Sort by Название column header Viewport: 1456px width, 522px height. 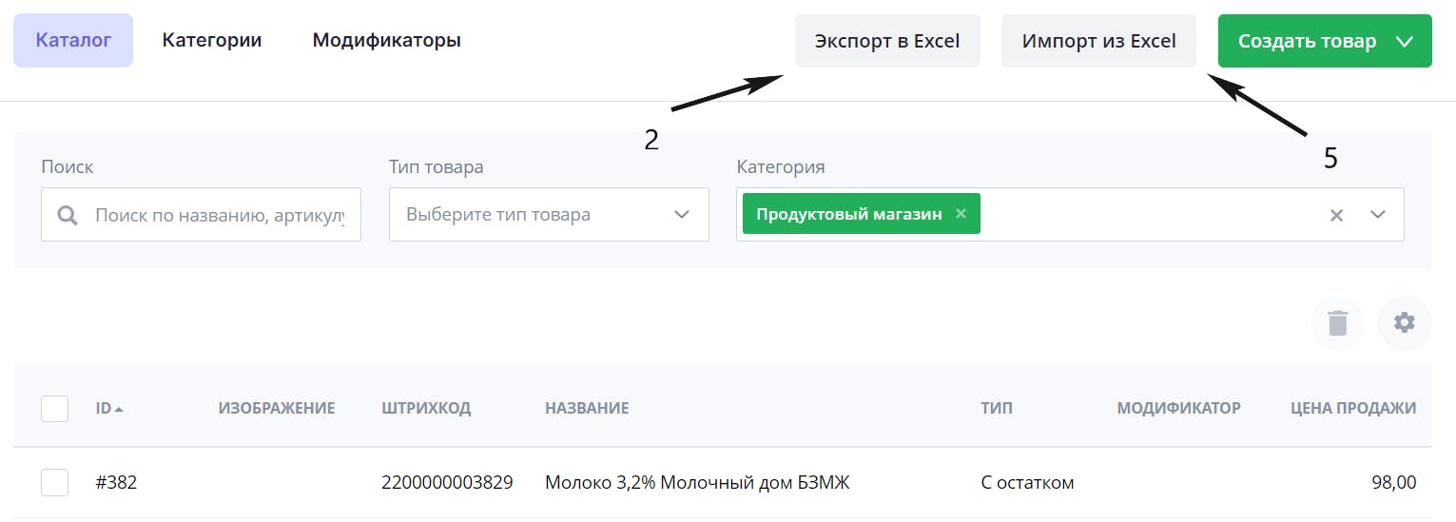point(587,409)
